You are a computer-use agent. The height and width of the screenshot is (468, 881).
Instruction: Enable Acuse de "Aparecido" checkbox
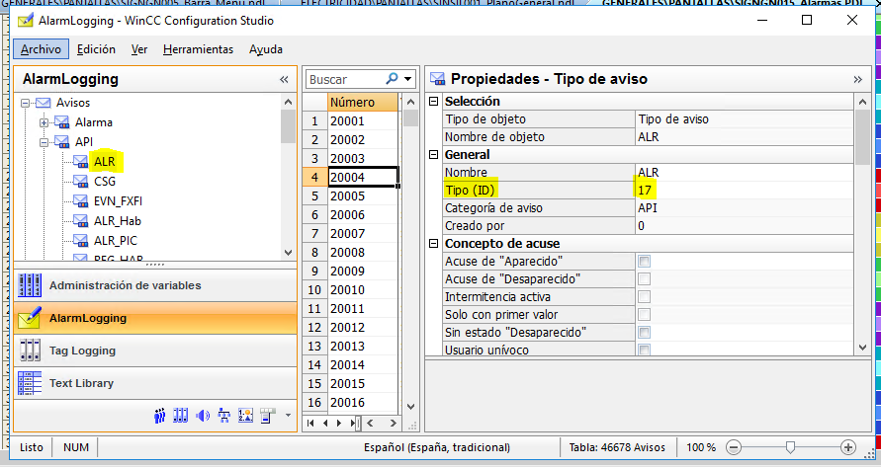pos(645,262)
